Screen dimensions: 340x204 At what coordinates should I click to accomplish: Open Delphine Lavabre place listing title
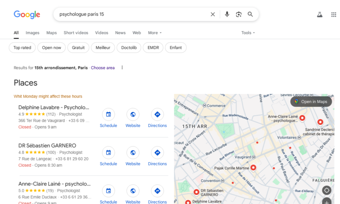click(54, 107)
